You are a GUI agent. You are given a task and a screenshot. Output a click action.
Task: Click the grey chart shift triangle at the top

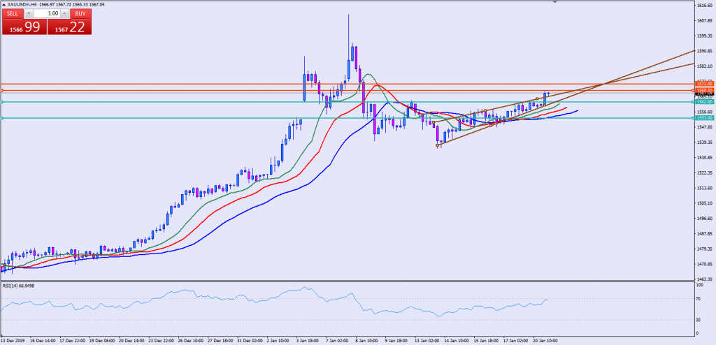[x=555, y=3]
